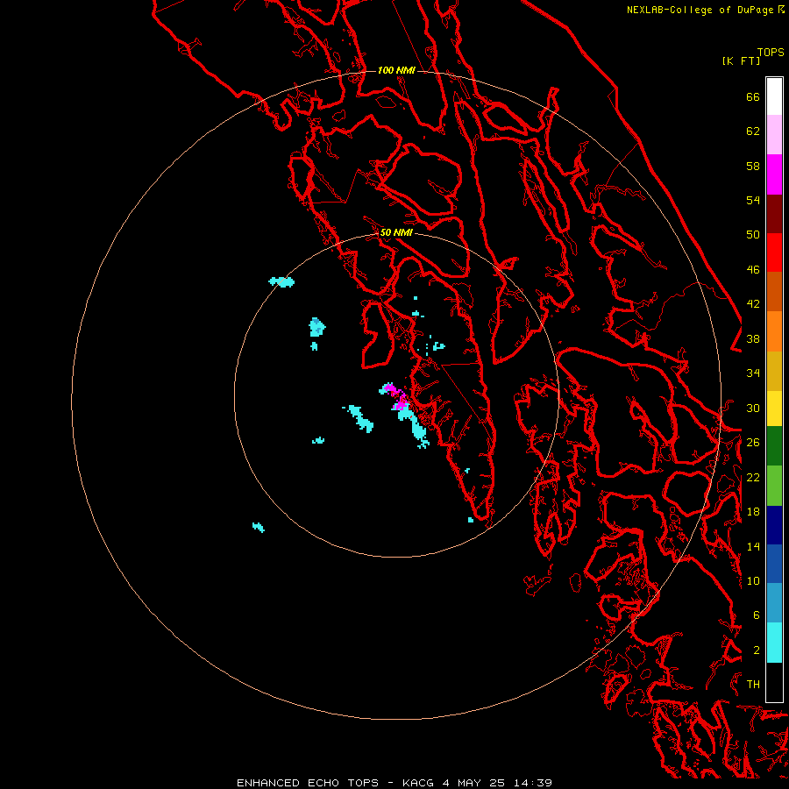This screenshot has width=789, height=789.
Task: Click the 100 NMI range ring label
Action: (396, 70)
